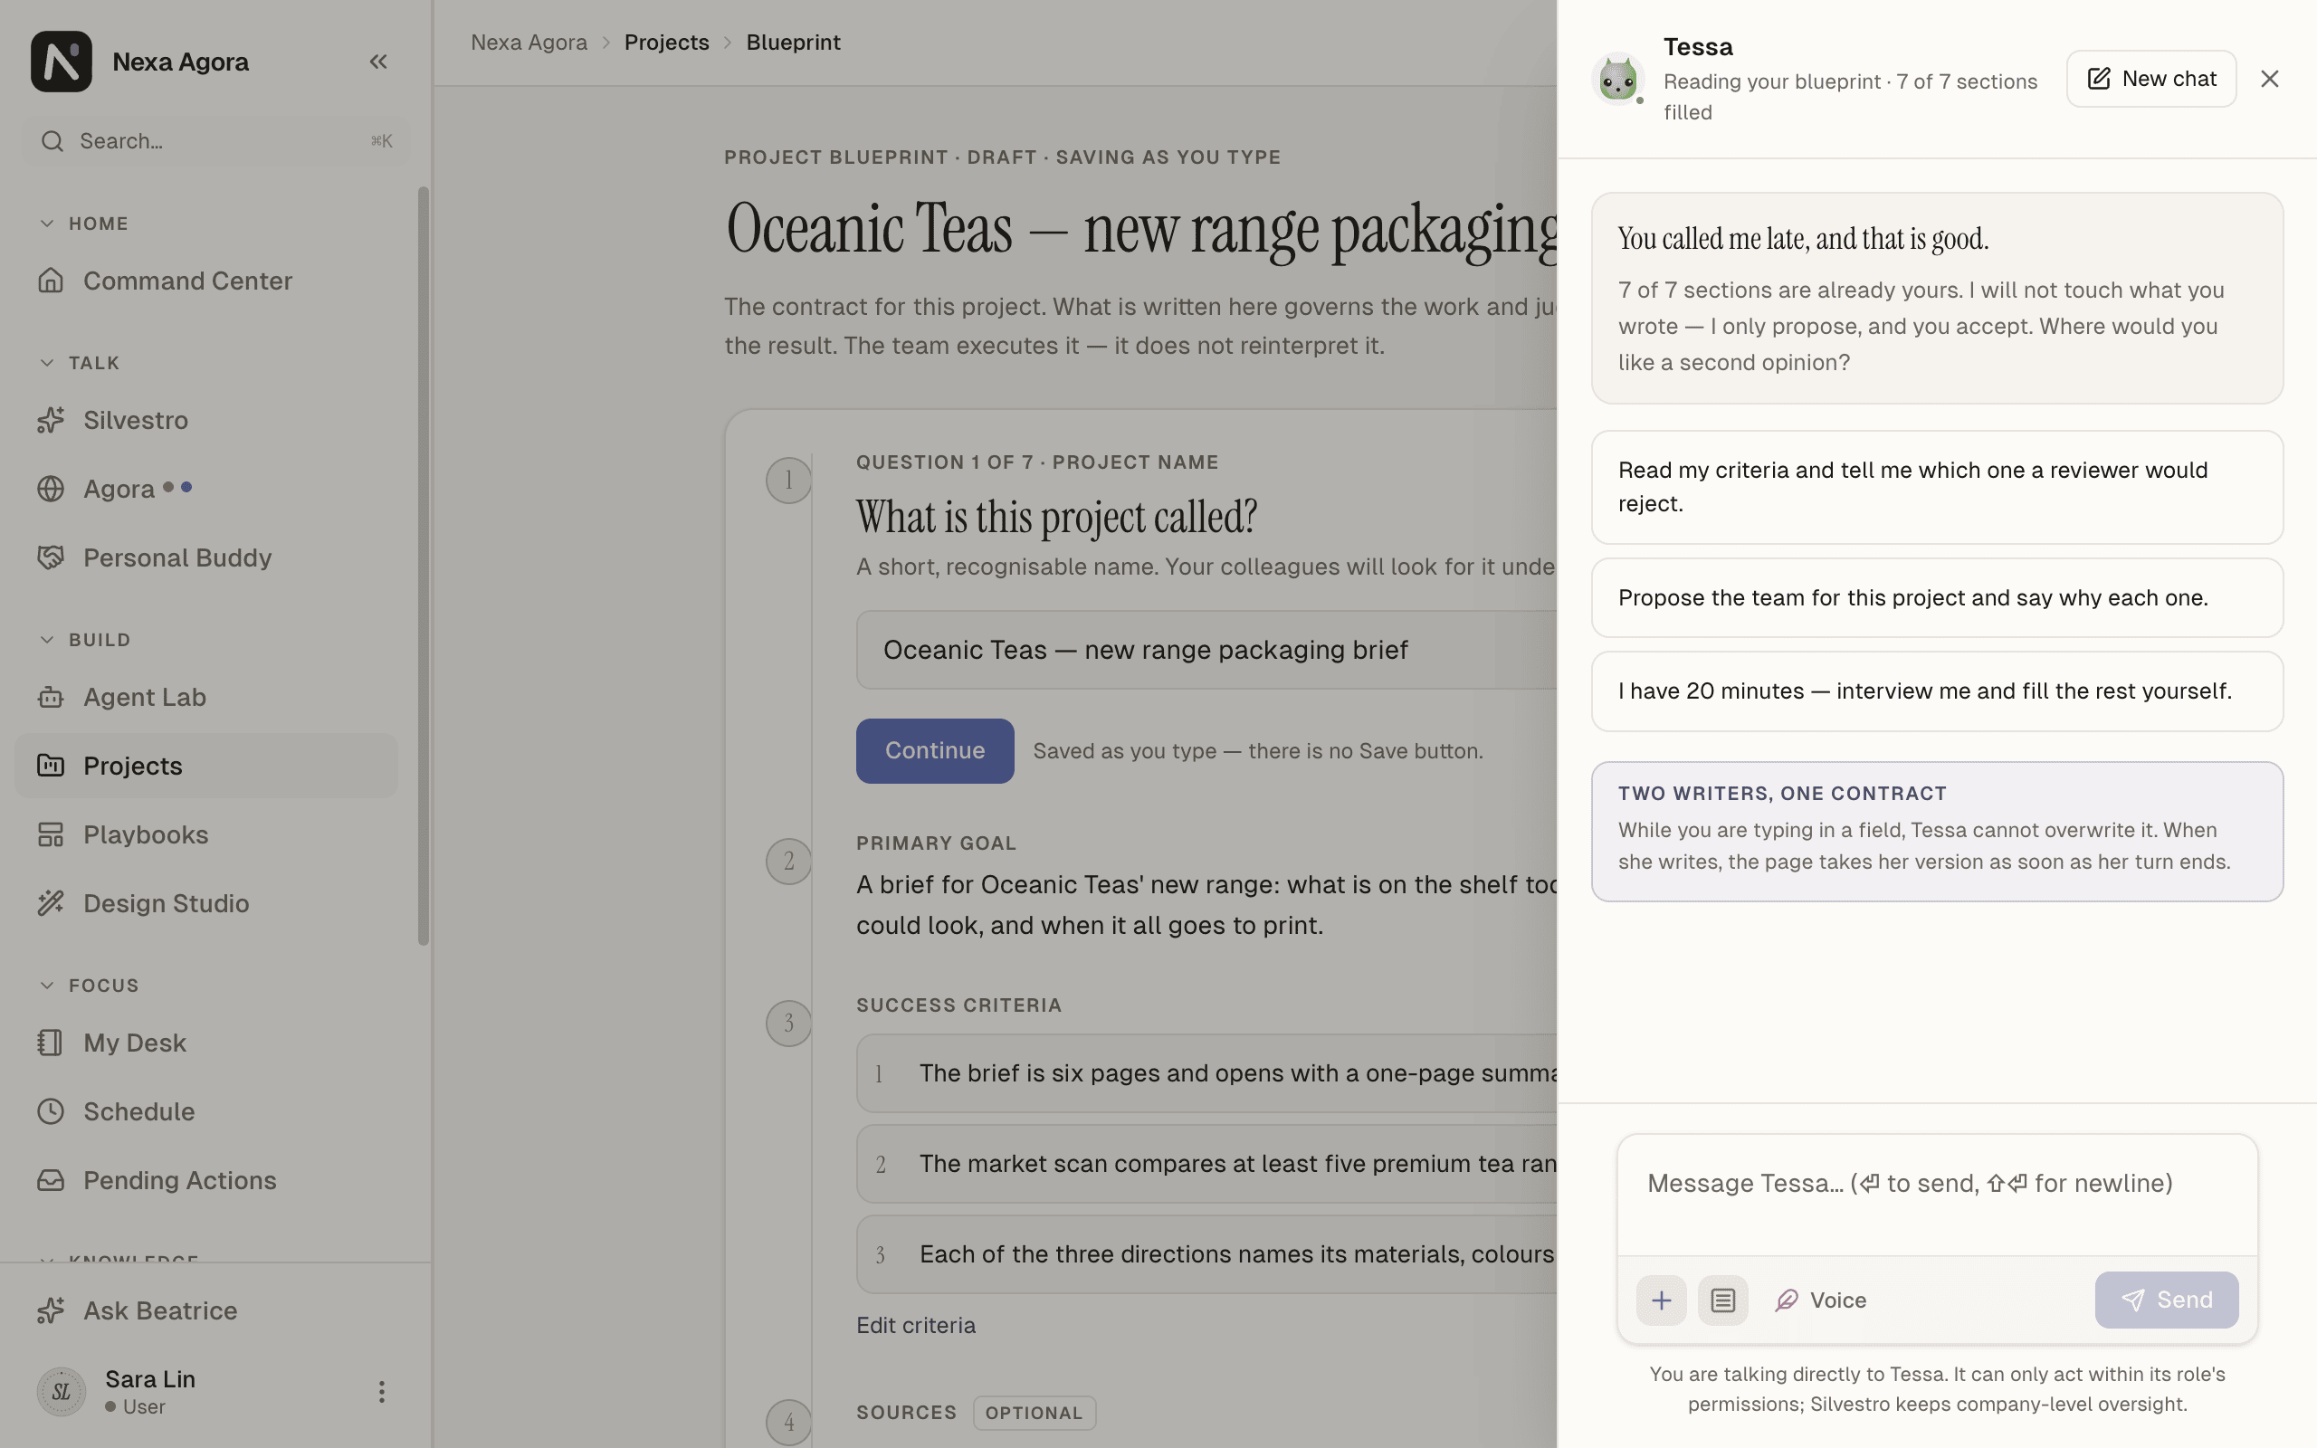
Task: Open the Silvestro chat item
Action: (205, 421)
